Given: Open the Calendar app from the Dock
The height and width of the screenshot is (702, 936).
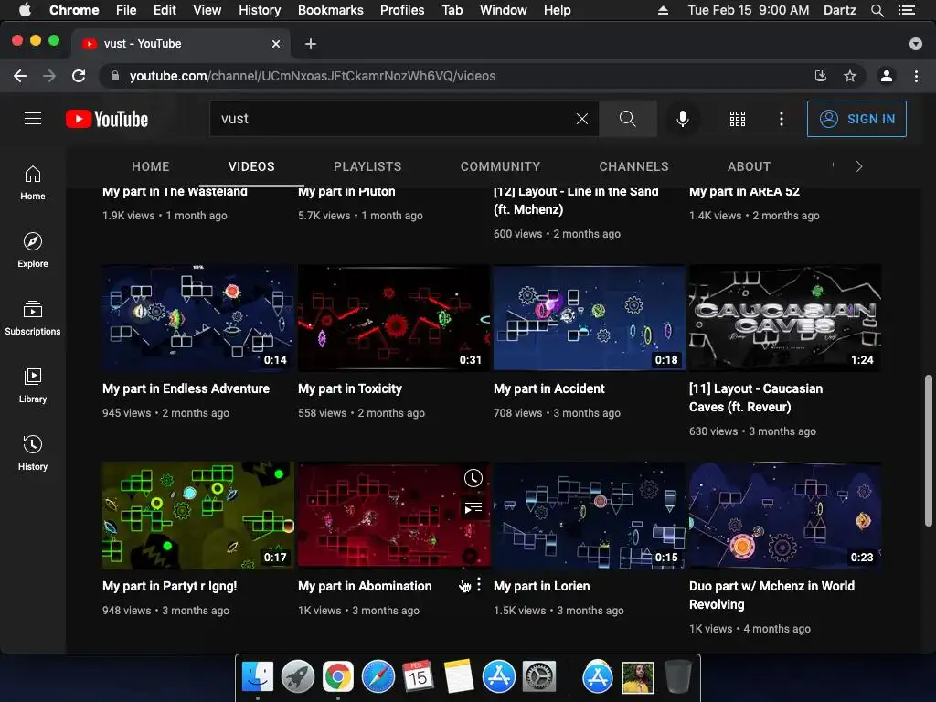Looking at the screenshot, I should click(419, 677).
